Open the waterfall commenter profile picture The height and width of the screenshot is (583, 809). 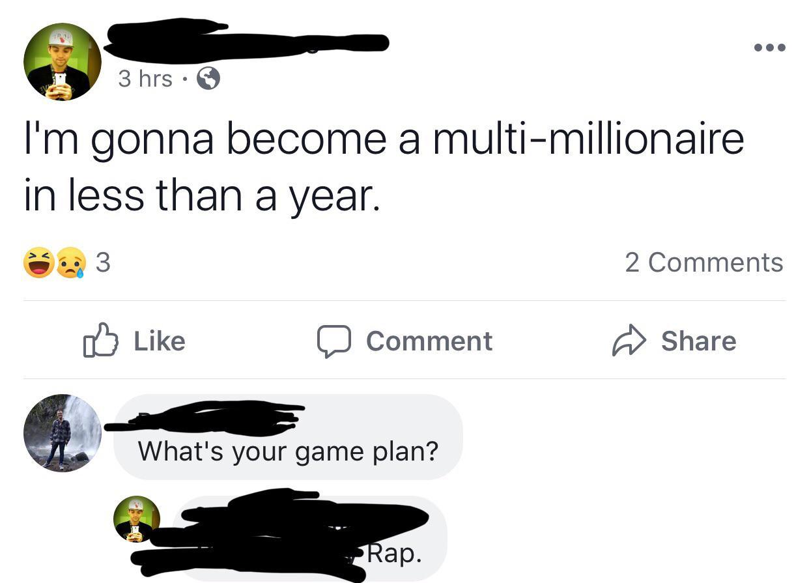63,433
